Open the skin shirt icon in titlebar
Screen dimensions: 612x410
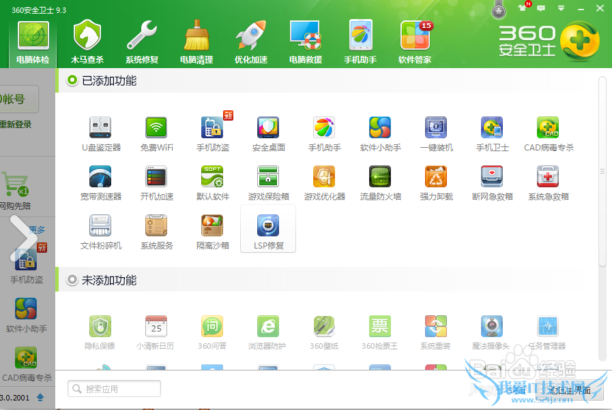[x=522, y=7]
